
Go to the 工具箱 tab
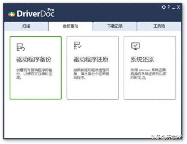159,26
